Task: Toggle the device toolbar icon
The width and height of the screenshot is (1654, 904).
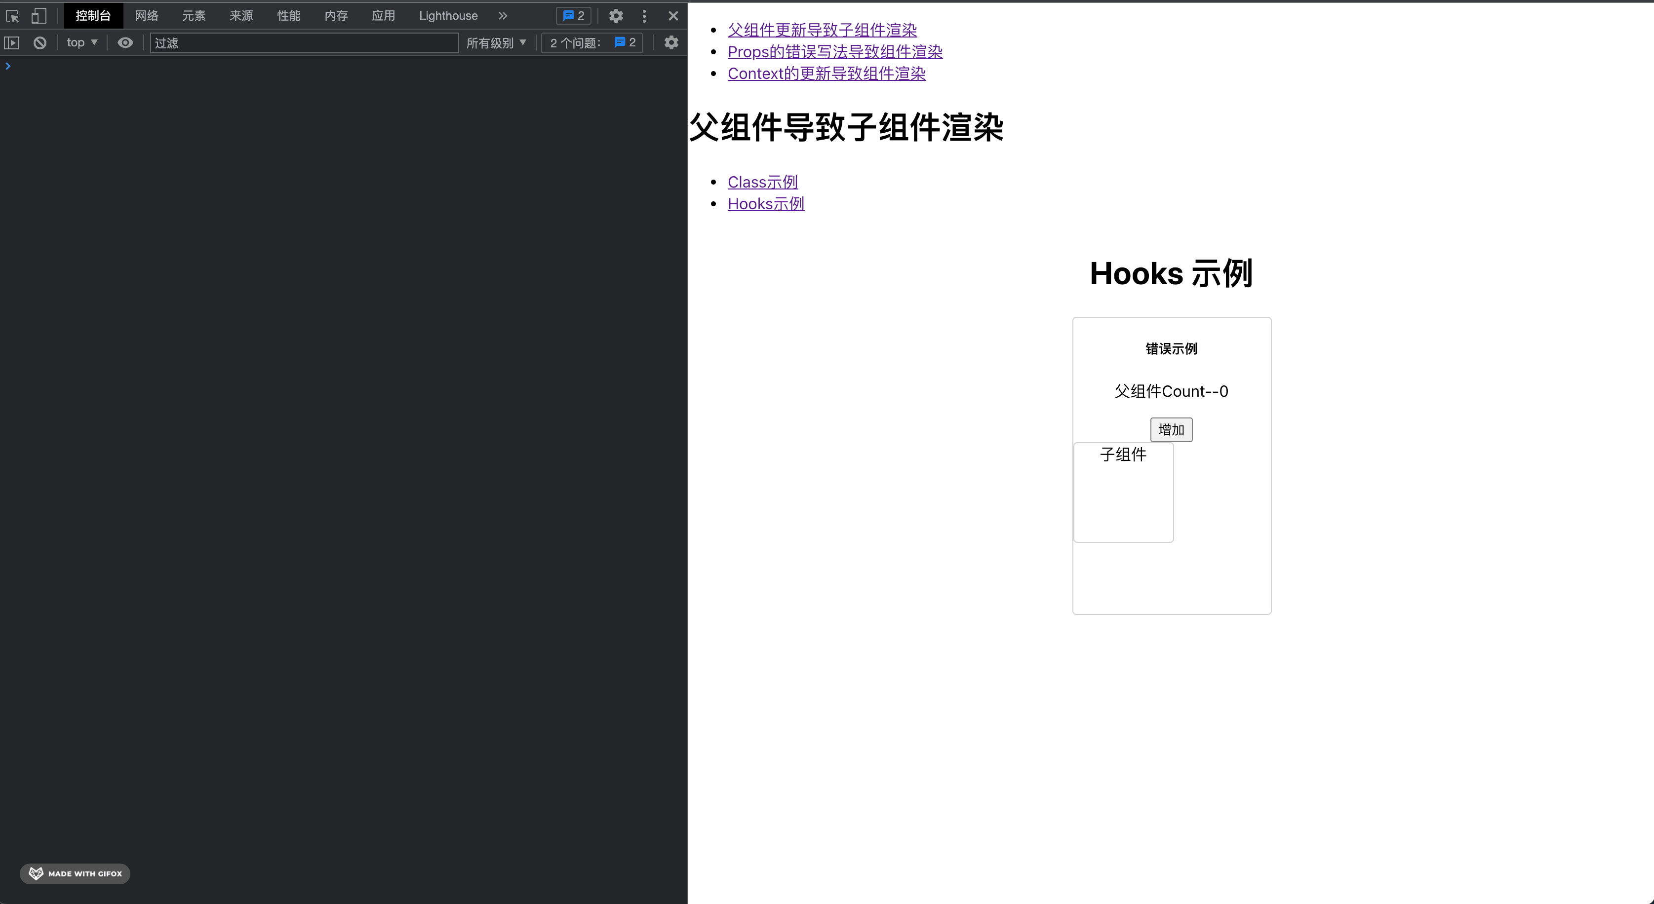Action: coord(39,16)
